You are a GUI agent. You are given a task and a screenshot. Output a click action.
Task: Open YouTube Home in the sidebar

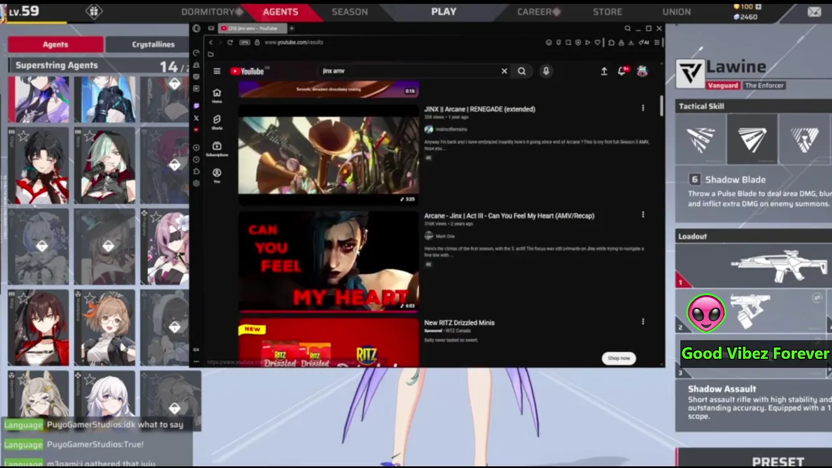click(x=216, y=96)
